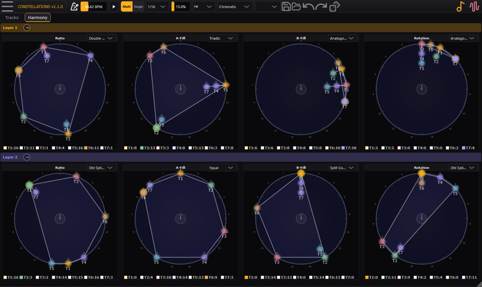Toggle T7:4 checkbox under Layer 1 Rotation

tap(463, 148)
